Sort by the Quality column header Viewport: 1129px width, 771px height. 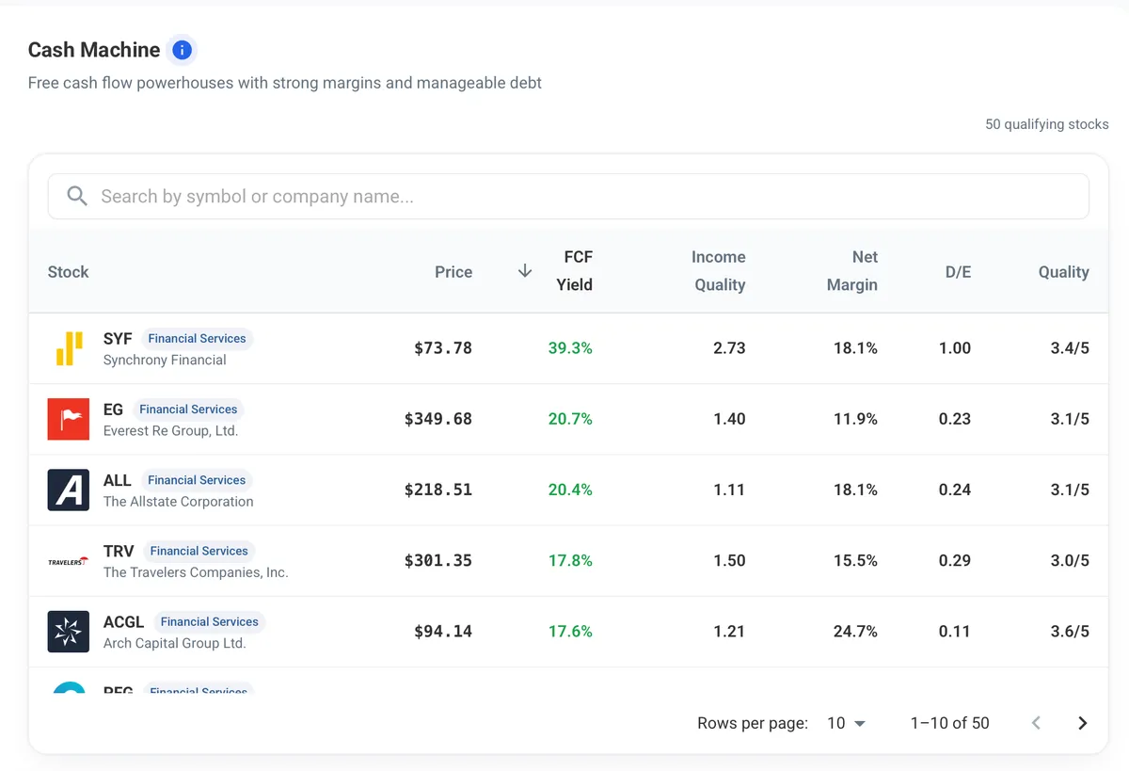[x=1064, y=272]
